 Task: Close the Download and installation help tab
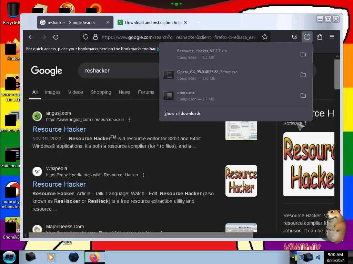(x=185, y=22)
